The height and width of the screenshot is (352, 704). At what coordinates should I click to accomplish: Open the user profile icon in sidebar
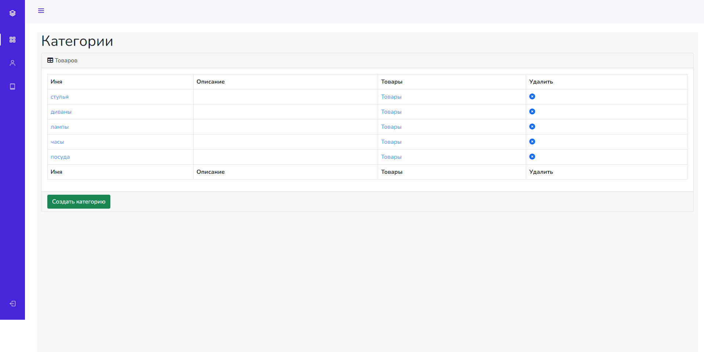pyautogui.click(x=12, y=63)
